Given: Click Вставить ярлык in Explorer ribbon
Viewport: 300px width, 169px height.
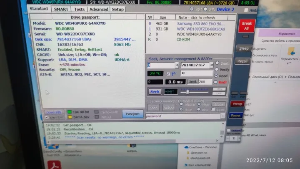Looking at the screenshot, I should point(262,62).
